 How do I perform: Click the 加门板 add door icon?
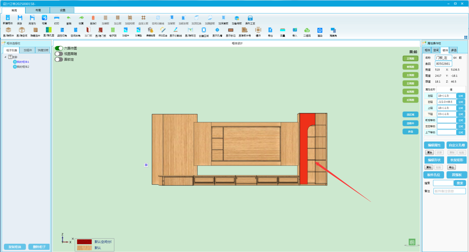pos(88,30)
